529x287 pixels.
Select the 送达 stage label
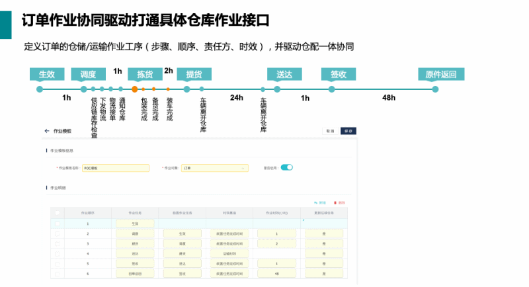(x=284, y=74)
